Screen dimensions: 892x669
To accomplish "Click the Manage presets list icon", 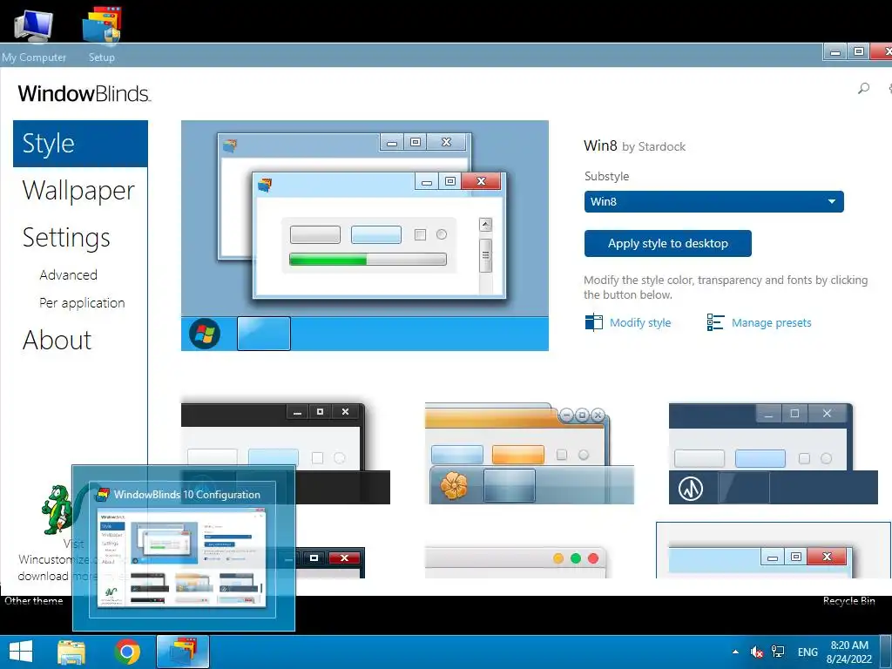I will 715,322.
